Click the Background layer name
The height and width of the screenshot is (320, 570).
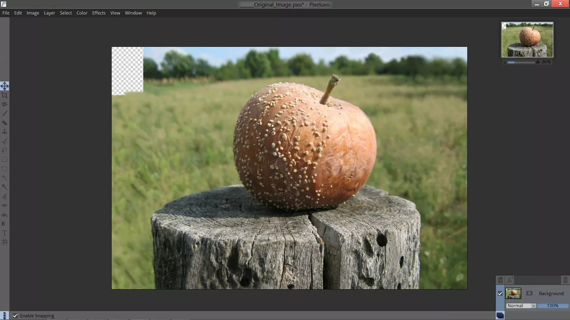[551, 294]
